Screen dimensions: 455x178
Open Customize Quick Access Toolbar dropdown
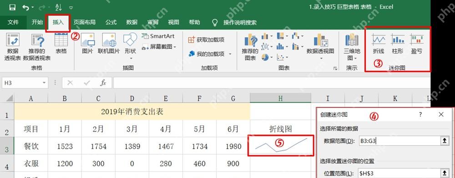coord(71,8)
